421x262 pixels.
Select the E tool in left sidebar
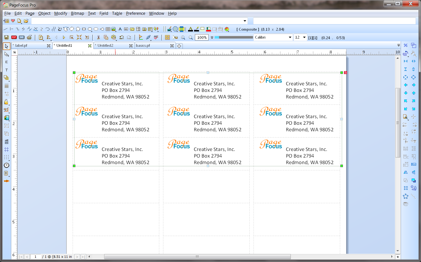click(x=7, y=62)
